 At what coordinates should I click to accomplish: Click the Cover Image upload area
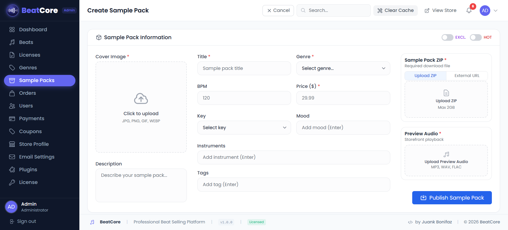141,107
